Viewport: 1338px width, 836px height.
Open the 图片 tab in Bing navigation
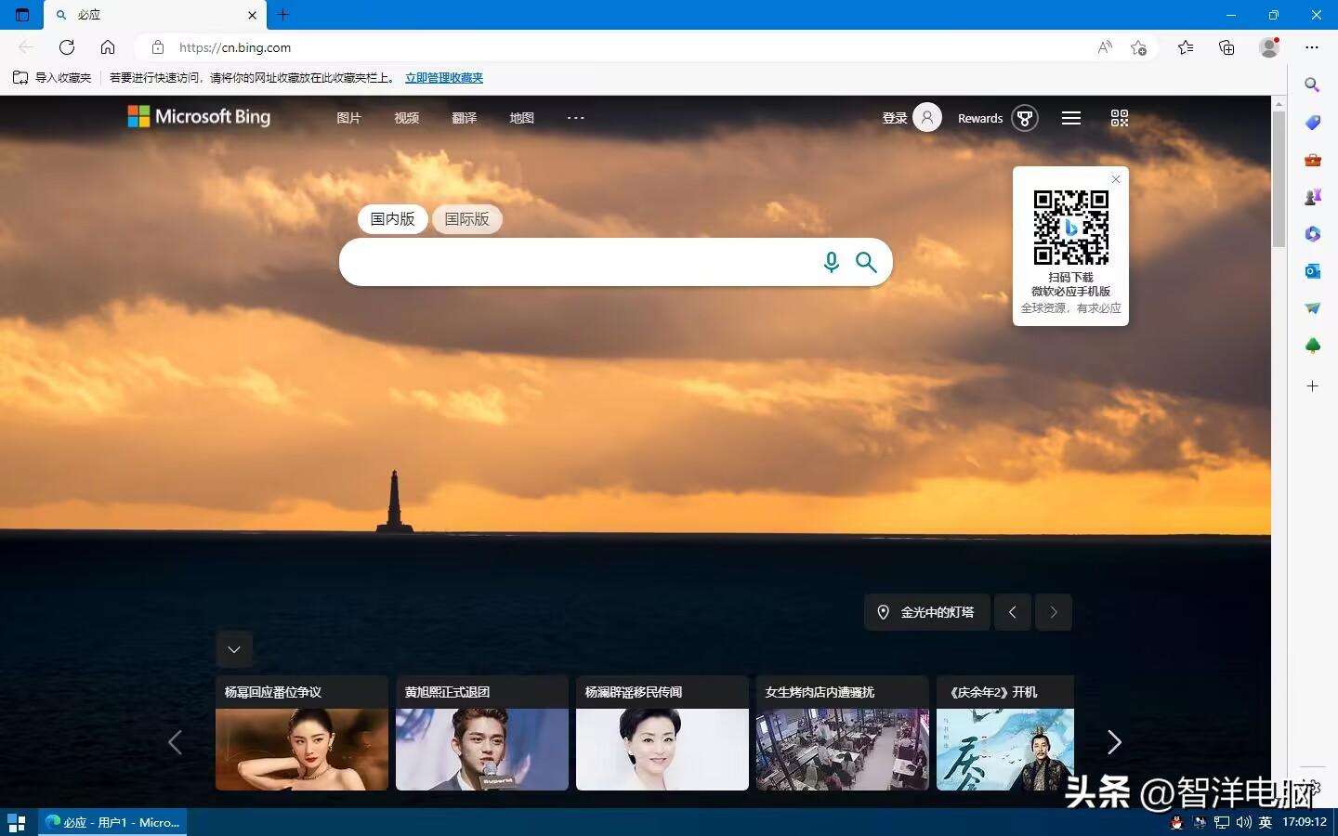coord(348,118)
